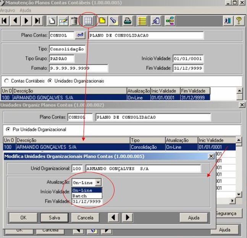Close the Modifica Unidades Organizacionais dialog

pos(211,156)
